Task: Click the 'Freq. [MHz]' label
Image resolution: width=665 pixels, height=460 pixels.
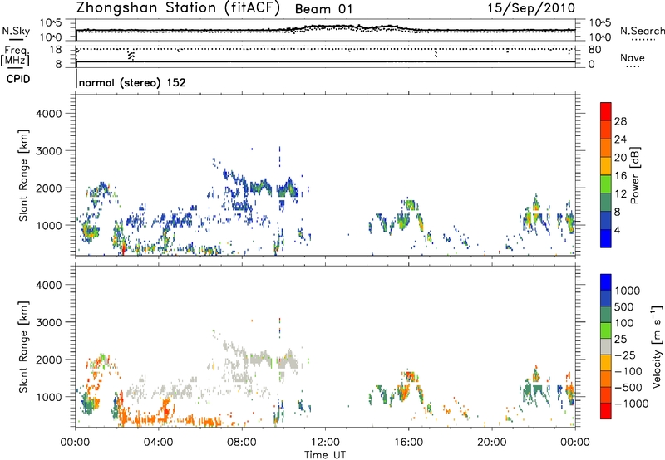Action: point(15,56)
